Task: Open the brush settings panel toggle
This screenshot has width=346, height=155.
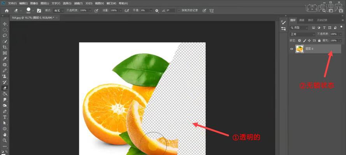Action: pos(39,10)
